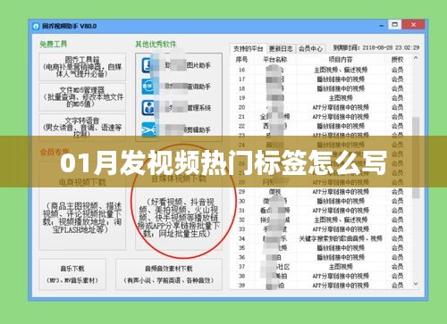
Task: Click the 平台名称 column header
Action: pos(274,60)
